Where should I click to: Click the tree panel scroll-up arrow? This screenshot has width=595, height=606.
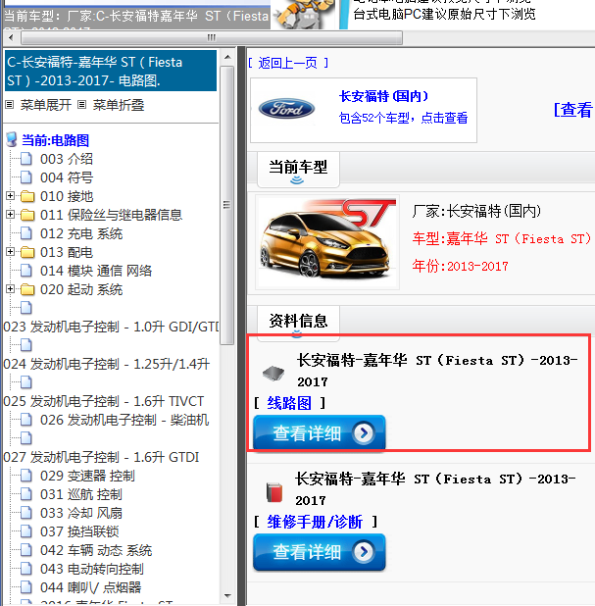(x=227, y=57)
